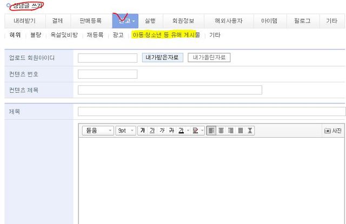The height and width of the screenshot is (224, 346).
Task: Open the font color dropdown arrow
Action: (x=188, y=131)
